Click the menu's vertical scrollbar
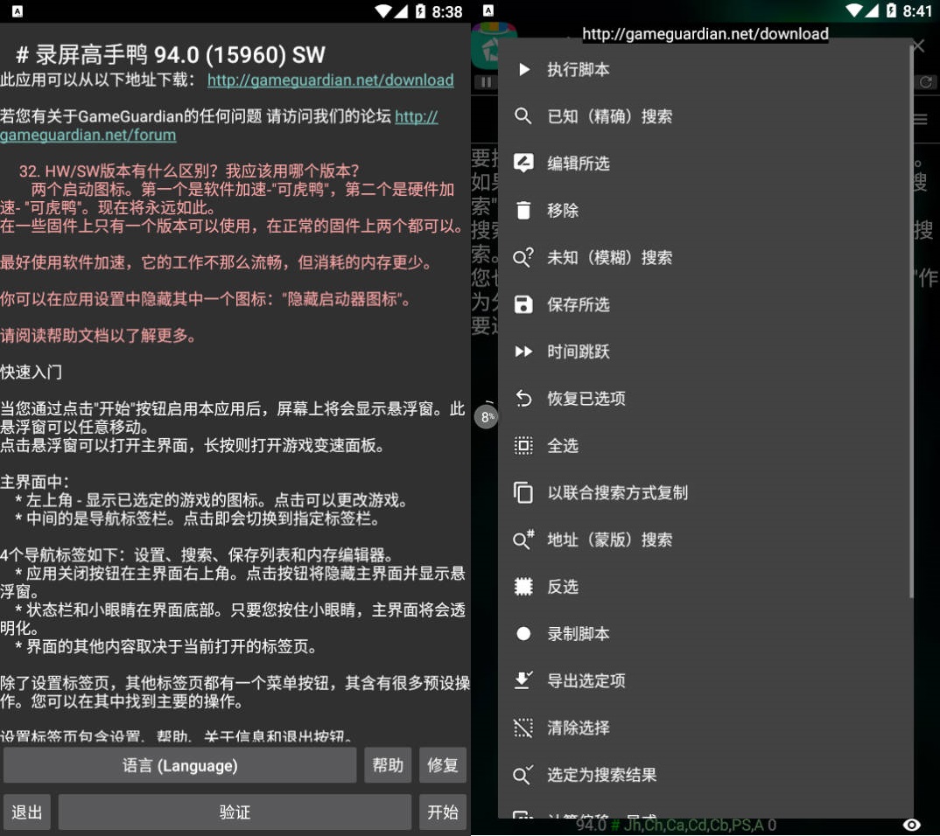The image size is (940, 836). [911, 322]
